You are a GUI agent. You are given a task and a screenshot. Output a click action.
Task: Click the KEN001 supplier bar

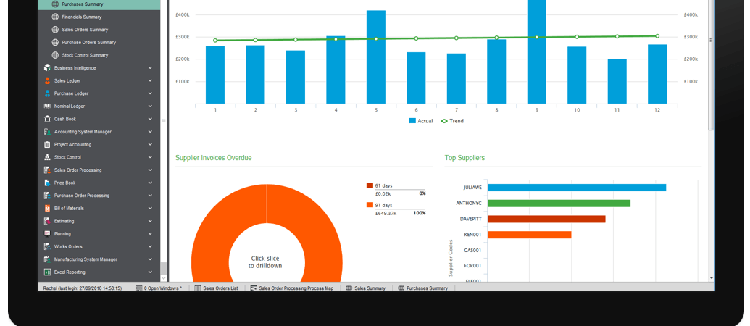tap(530, 235)
